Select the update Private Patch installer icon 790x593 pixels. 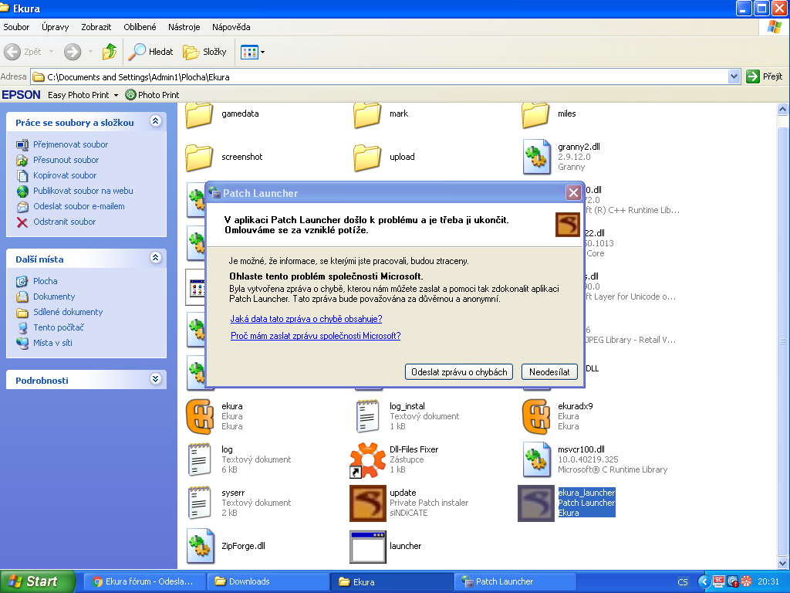(367, 503)
